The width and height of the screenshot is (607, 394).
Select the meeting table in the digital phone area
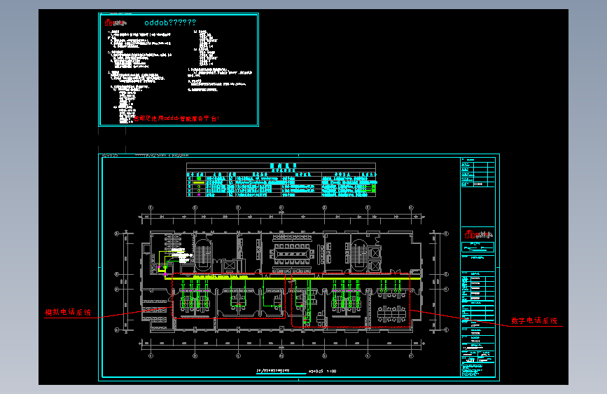[391, 313]
